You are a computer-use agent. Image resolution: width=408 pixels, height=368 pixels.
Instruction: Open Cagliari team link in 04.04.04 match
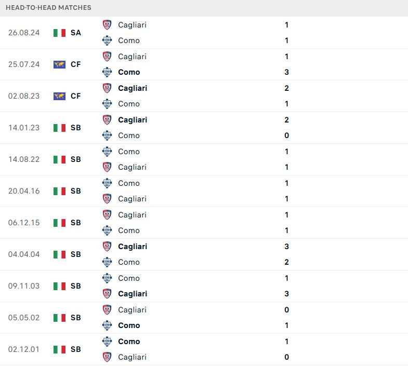point(133,247)
